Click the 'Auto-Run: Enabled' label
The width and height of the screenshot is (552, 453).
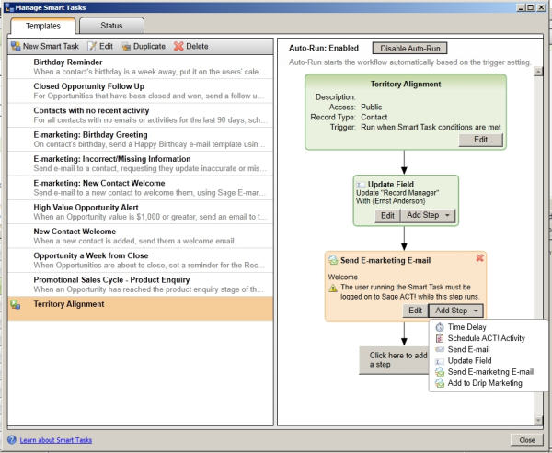coord(324,48)
